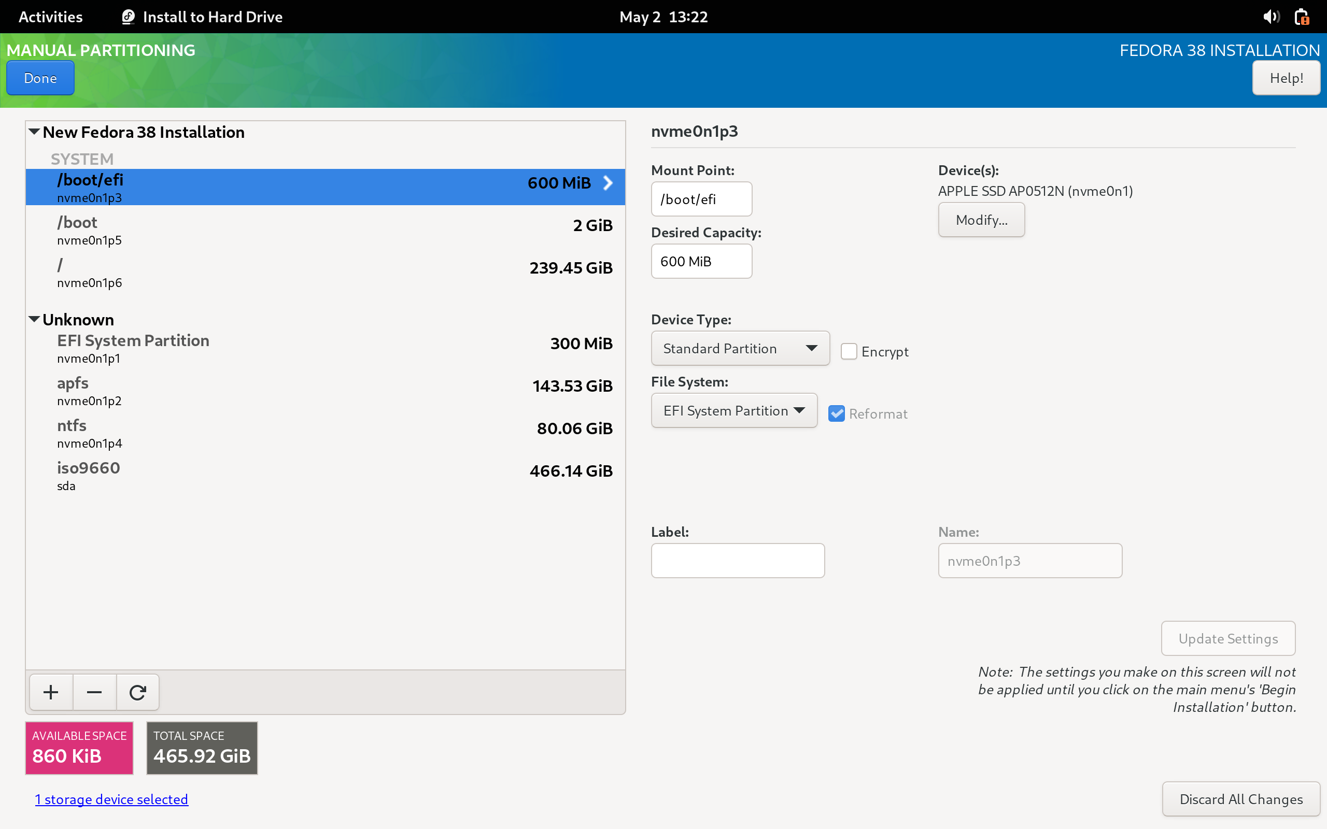The height and width of the screenshot is (829, 1327).
Task: Click the Reformat checkbox icon
Action: [836, 413]
